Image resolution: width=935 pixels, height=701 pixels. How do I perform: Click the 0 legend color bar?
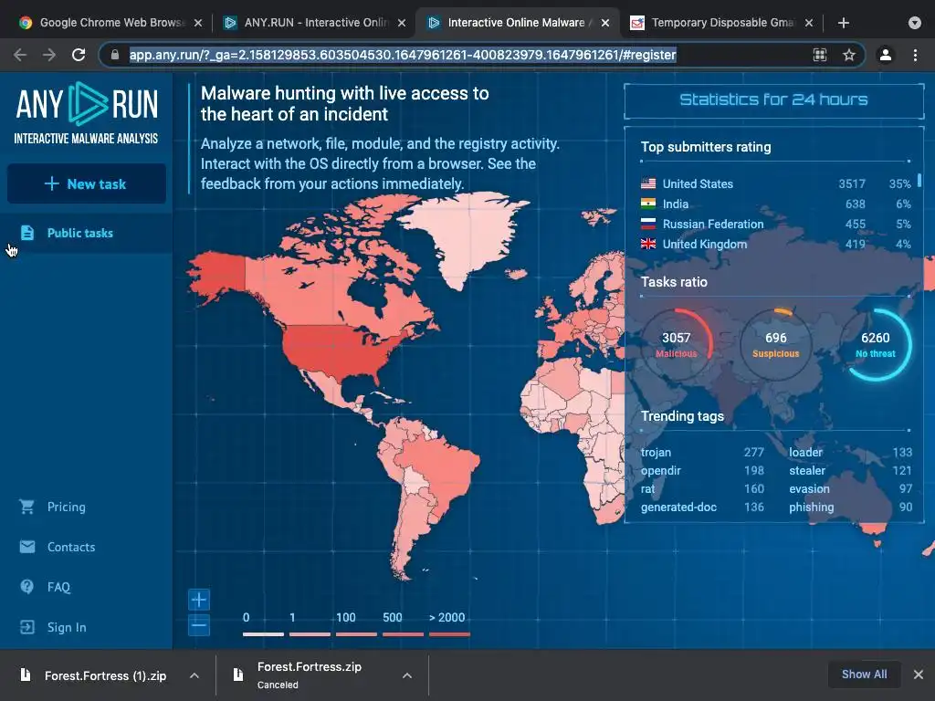[x=263, y=634]
